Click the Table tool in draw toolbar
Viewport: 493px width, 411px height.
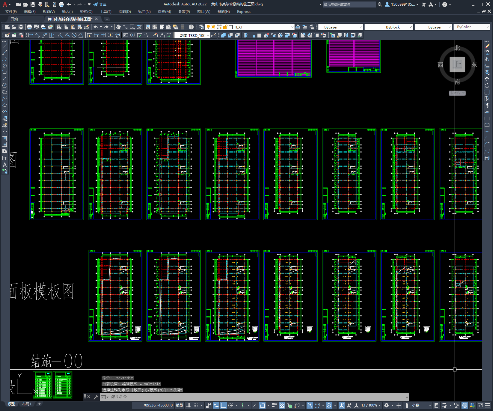[x=5, y=158]
